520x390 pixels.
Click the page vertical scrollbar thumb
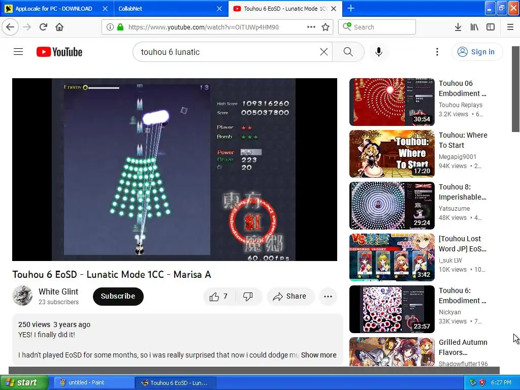[515, 89]
